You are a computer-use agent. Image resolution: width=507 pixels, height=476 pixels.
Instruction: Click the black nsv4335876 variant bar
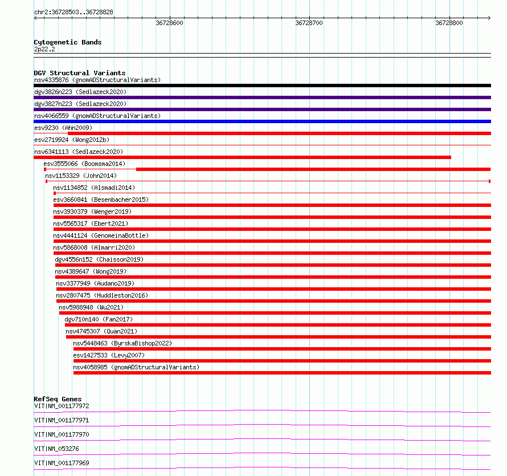262,86
